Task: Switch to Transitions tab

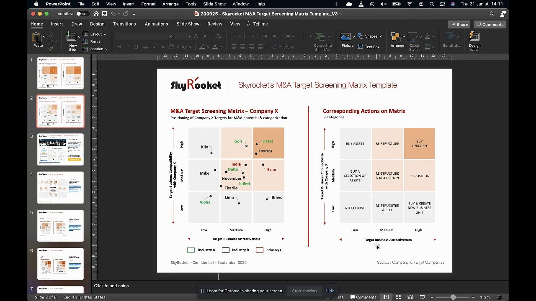Action: coord(124,24)
